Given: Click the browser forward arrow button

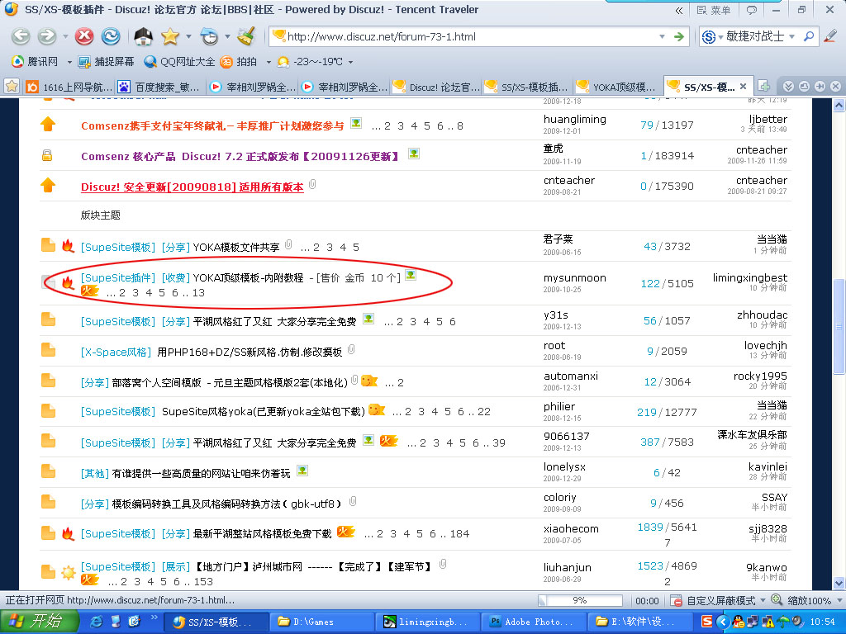Looking at the screenshot, I should (x=47, y=36).
